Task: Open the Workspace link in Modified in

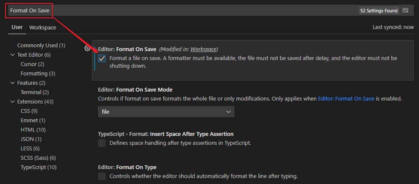Action: pos(203,49)
